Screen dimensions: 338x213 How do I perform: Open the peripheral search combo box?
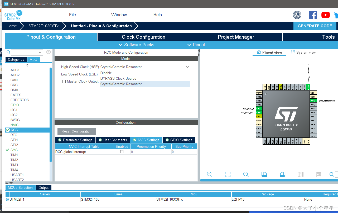click(27, 52)
